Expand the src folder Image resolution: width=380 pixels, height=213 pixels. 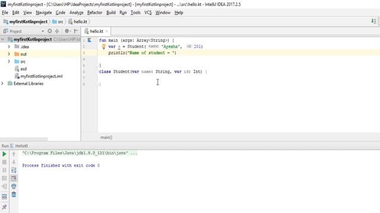9,62
